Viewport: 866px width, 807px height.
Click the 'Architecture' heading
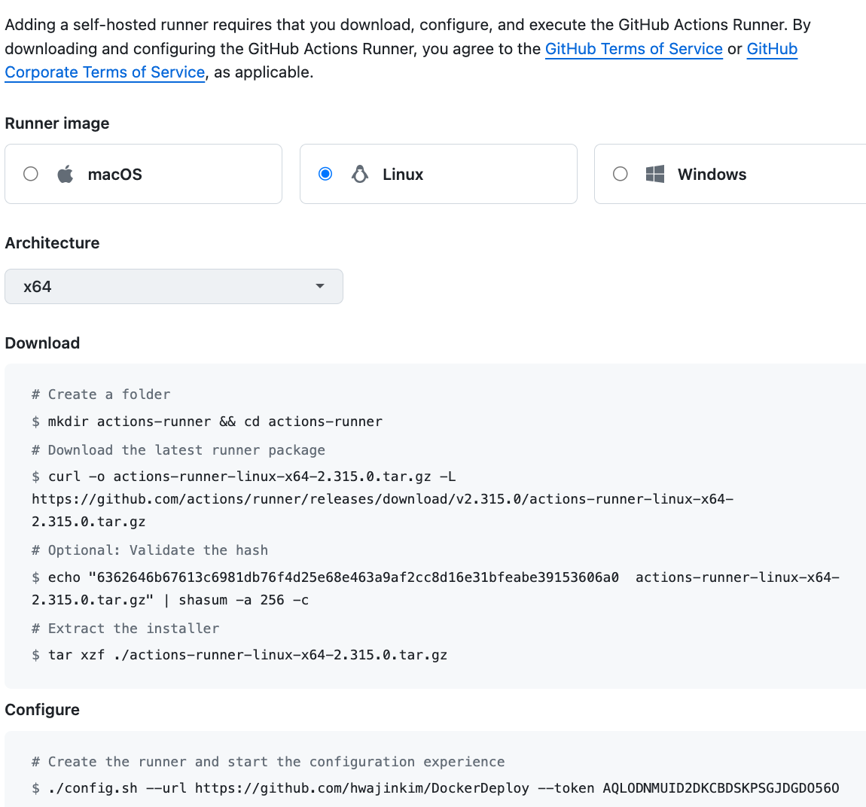[52, 243]
